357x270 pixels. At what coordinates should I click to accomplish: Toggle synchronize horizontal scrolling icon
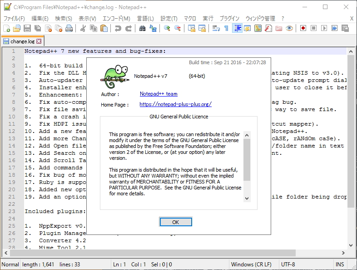click(202, 28)
